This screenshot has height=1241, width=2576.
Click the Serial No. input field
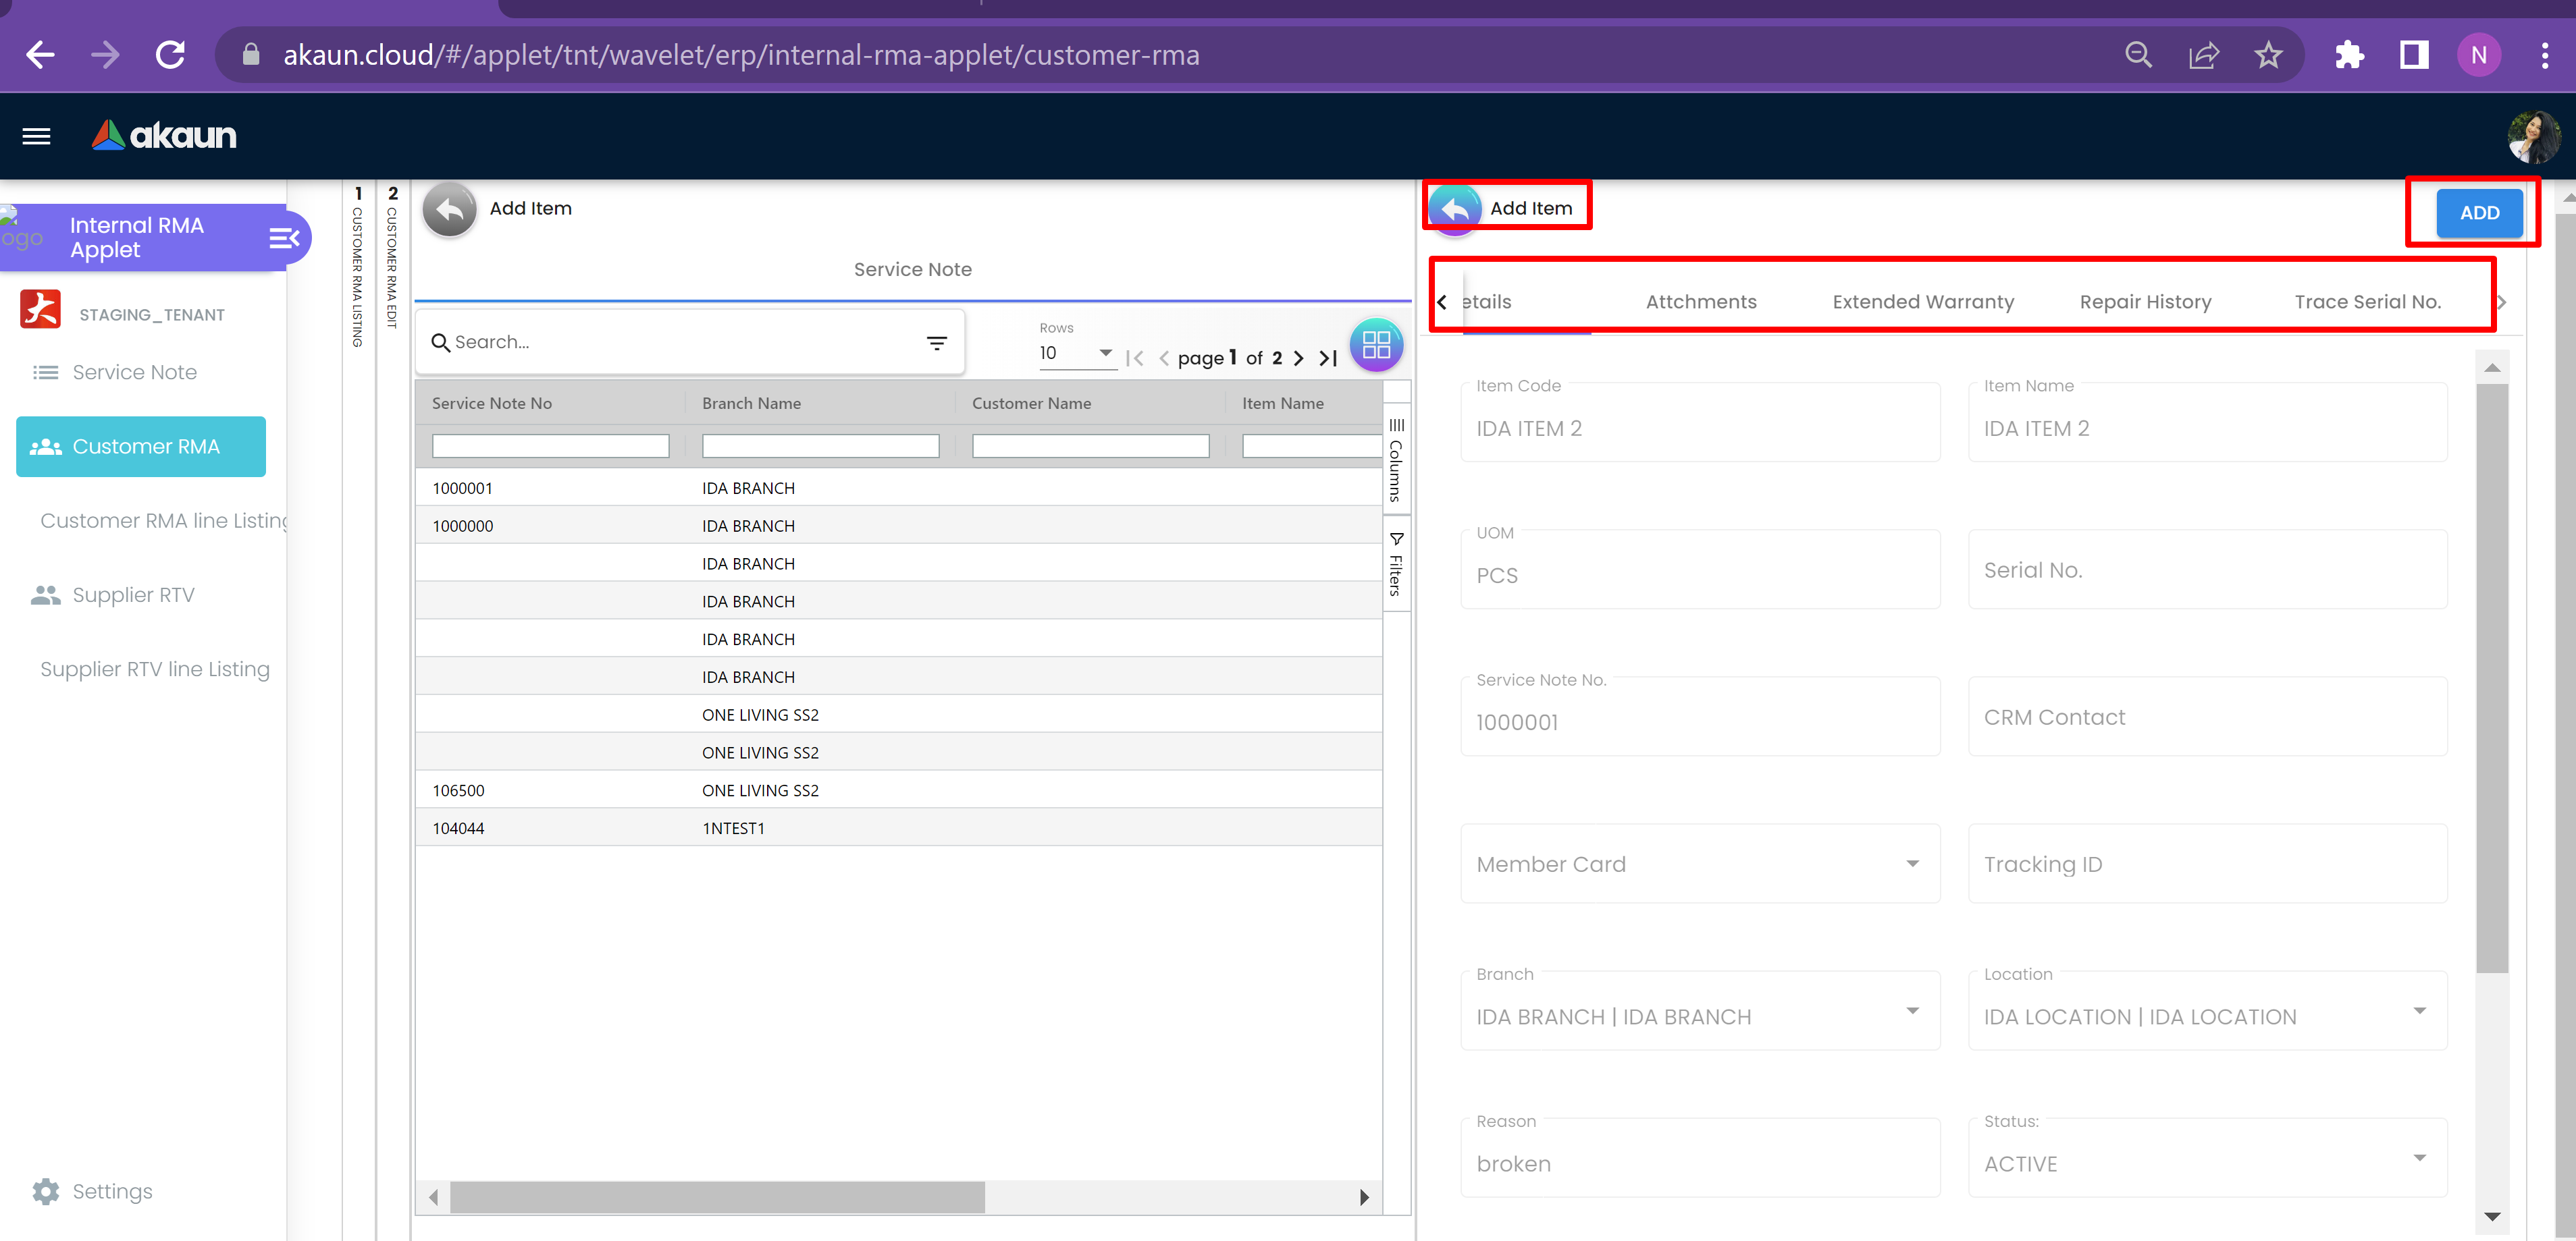click(x=2206, y=570)
